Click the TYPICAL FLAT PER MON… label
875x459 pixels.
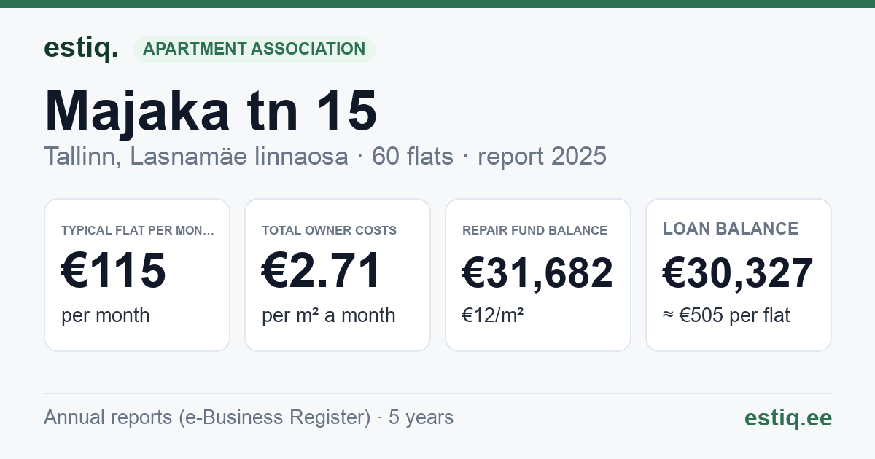point(139,230)
